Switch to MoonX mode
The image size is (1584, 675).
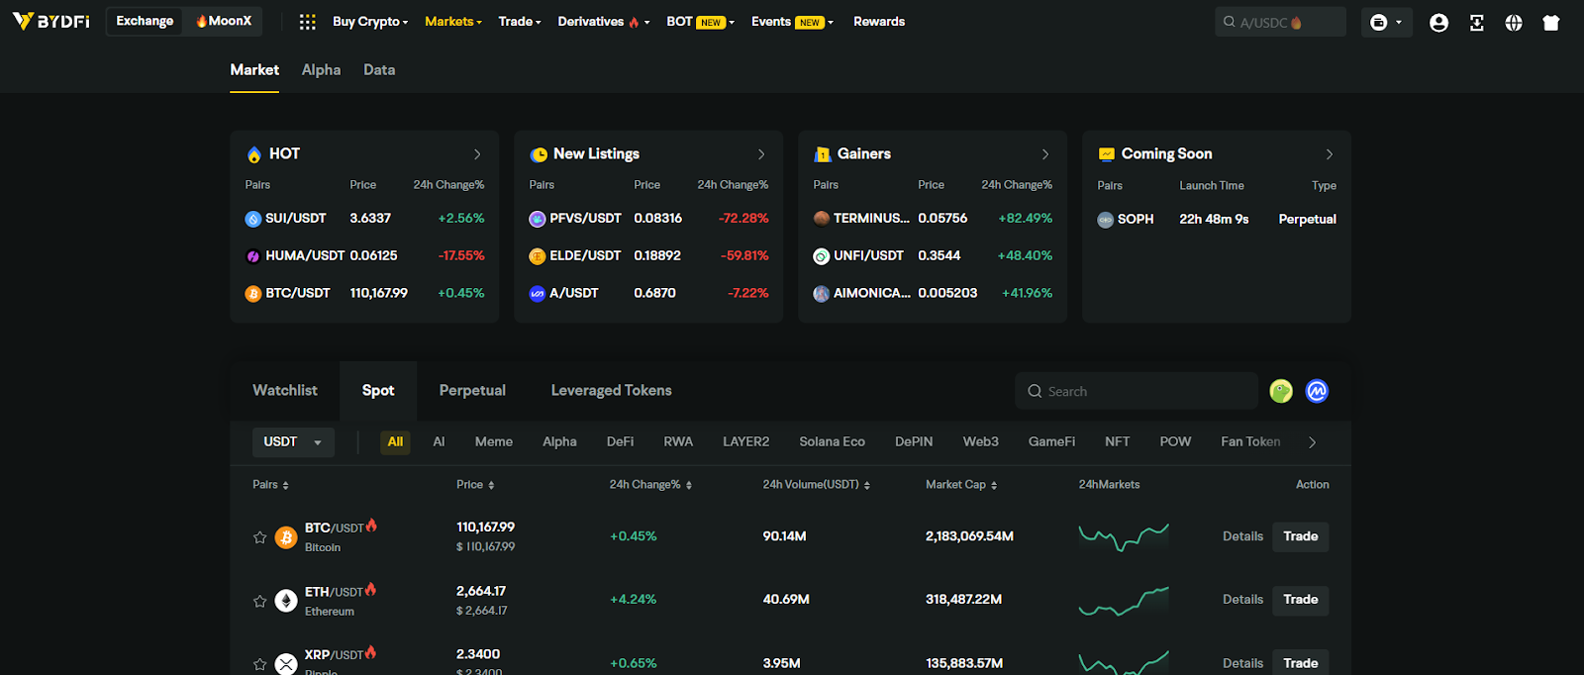pos(224,21)
